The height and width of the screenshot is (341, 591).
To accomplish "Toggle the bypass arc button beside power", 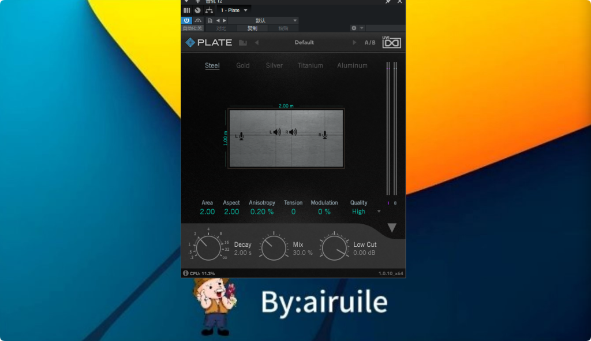I will point(198,20).
